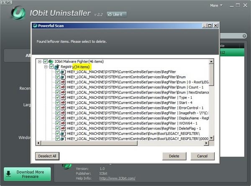The image size is (251, 186).
Task: Click the vertical scrollbar thumb
Action: 211,75
